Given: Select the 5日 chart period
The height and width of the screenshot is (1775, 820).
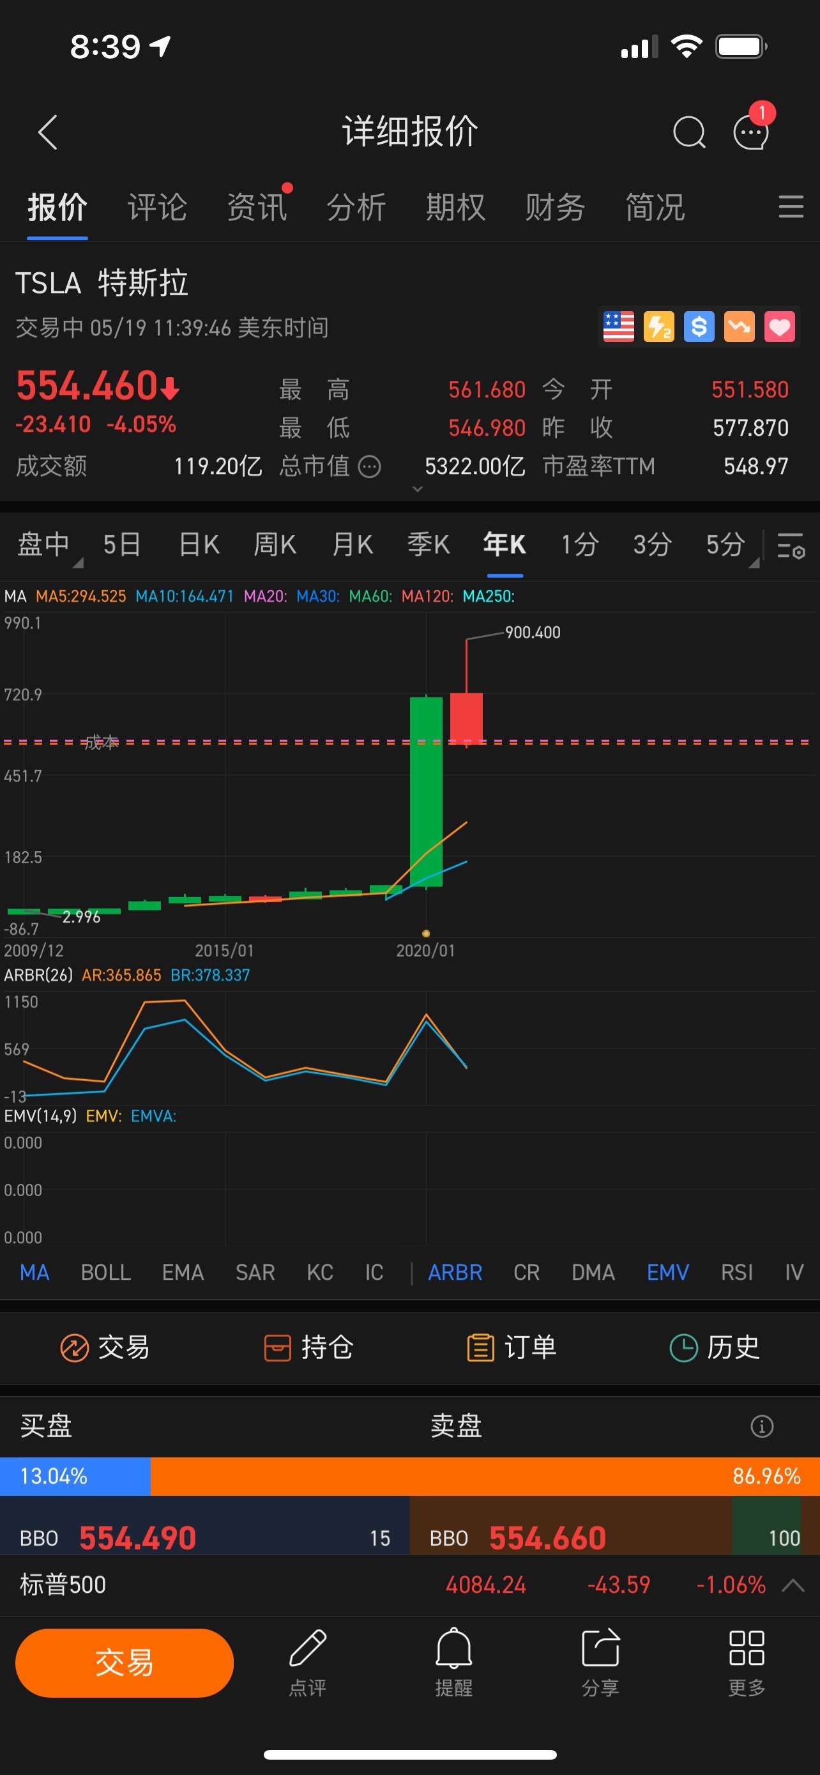Looking at the screenshot, I should pyautogui.click(x=122, y=545).
